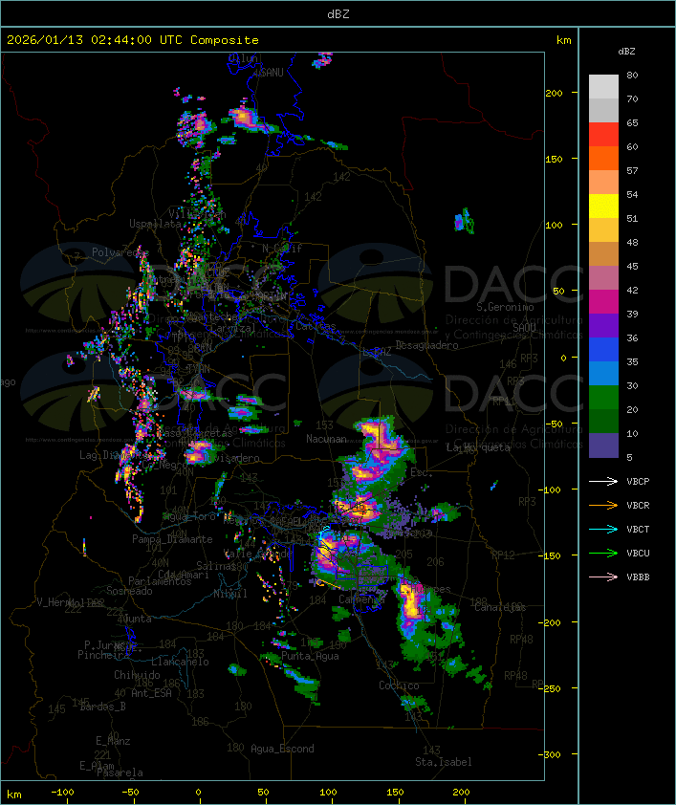Click the '200' tick on the right axis
Viewport: 676px width, 805px height.
click(x=554, y=93)
